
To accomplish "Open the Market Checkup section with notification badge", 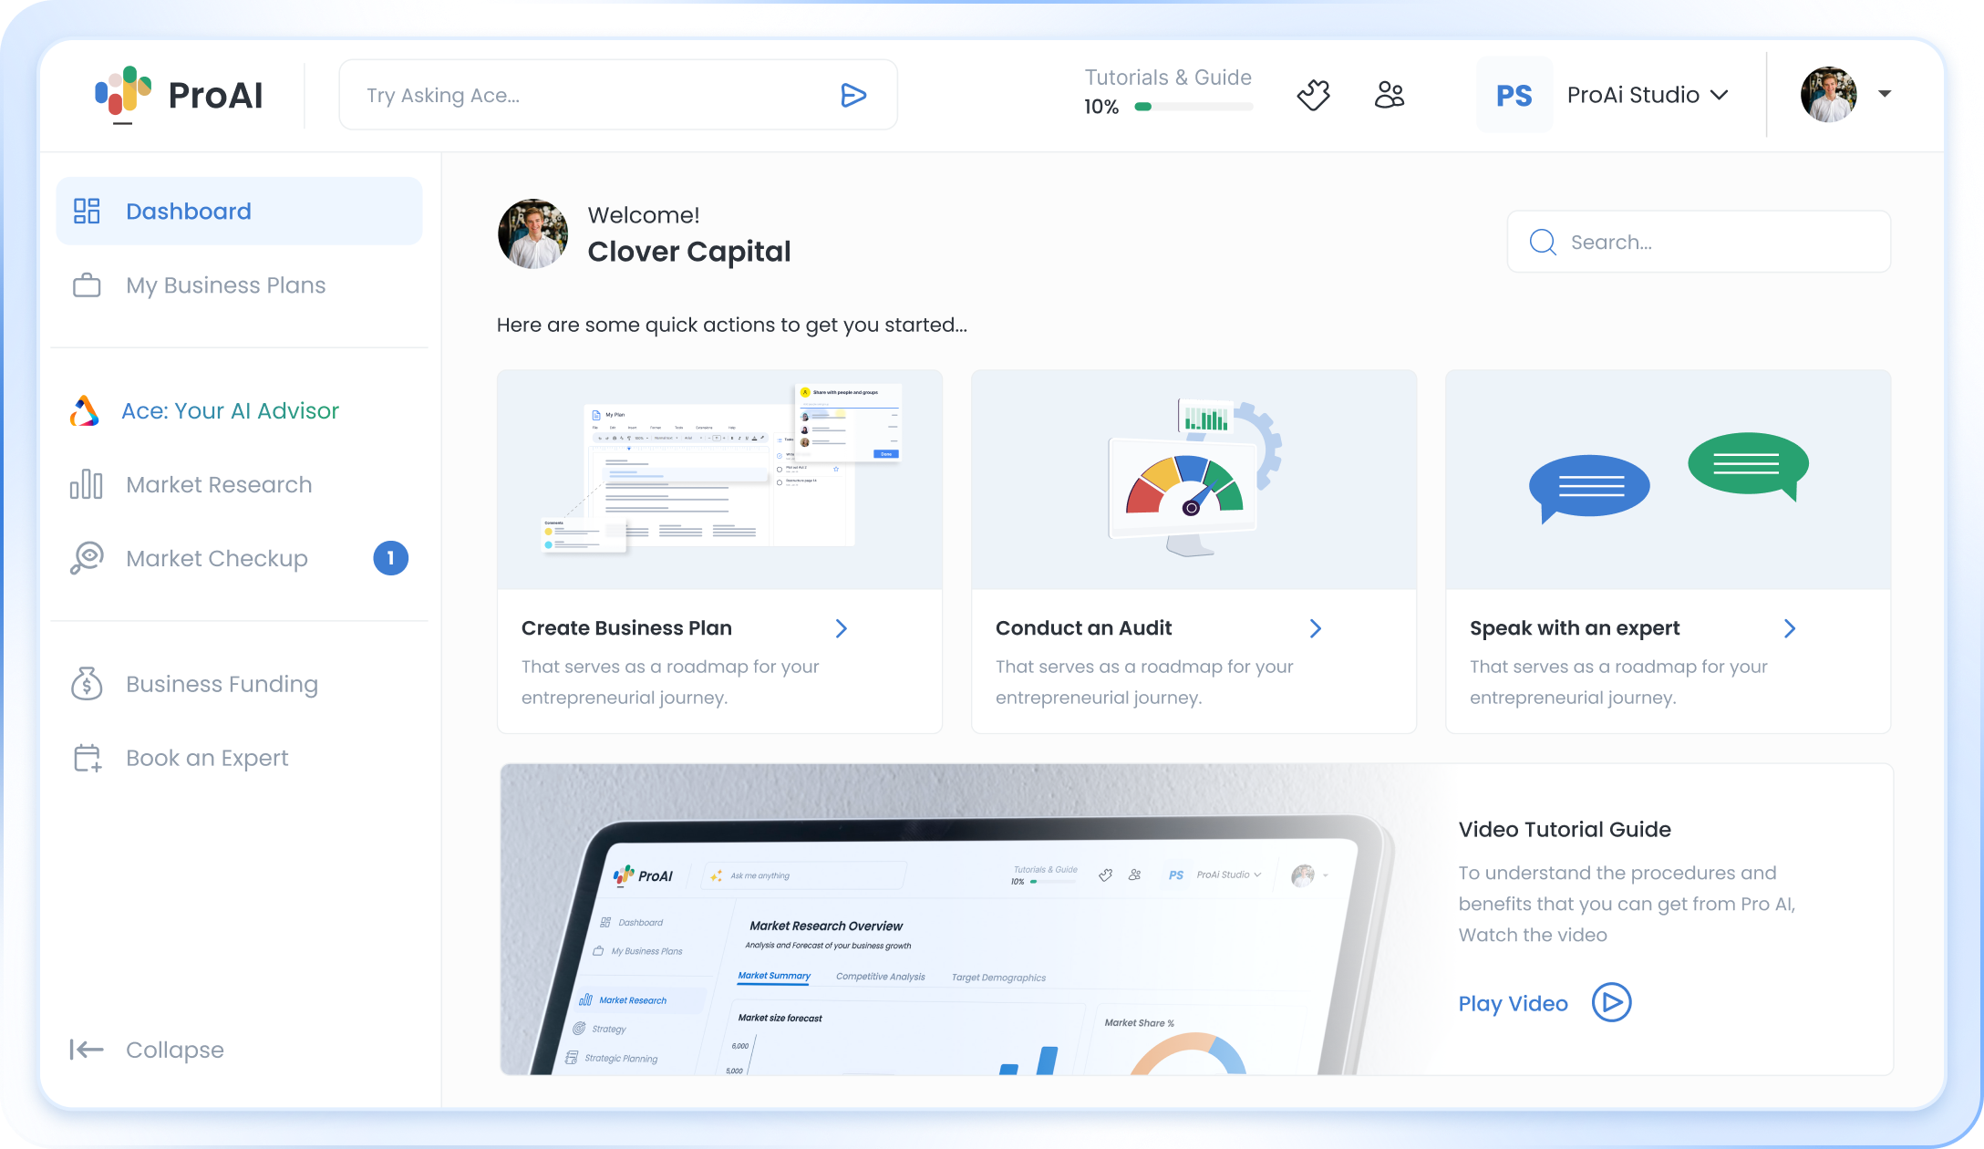I will coord(217,557).
